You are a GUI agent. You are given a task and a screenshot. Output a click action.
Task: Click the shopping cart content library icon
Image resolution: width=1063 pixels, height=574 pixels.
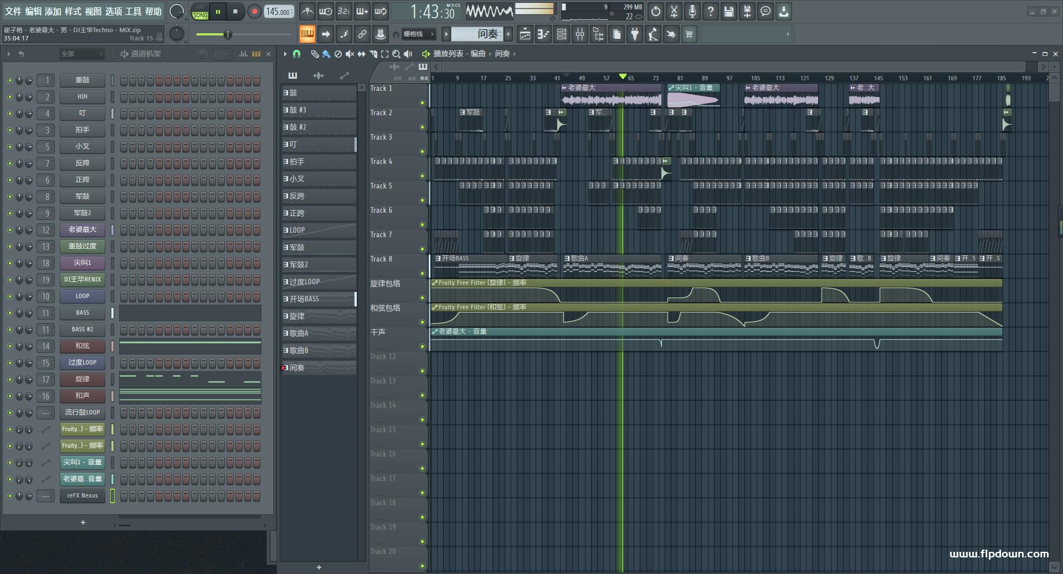[689, 34]
